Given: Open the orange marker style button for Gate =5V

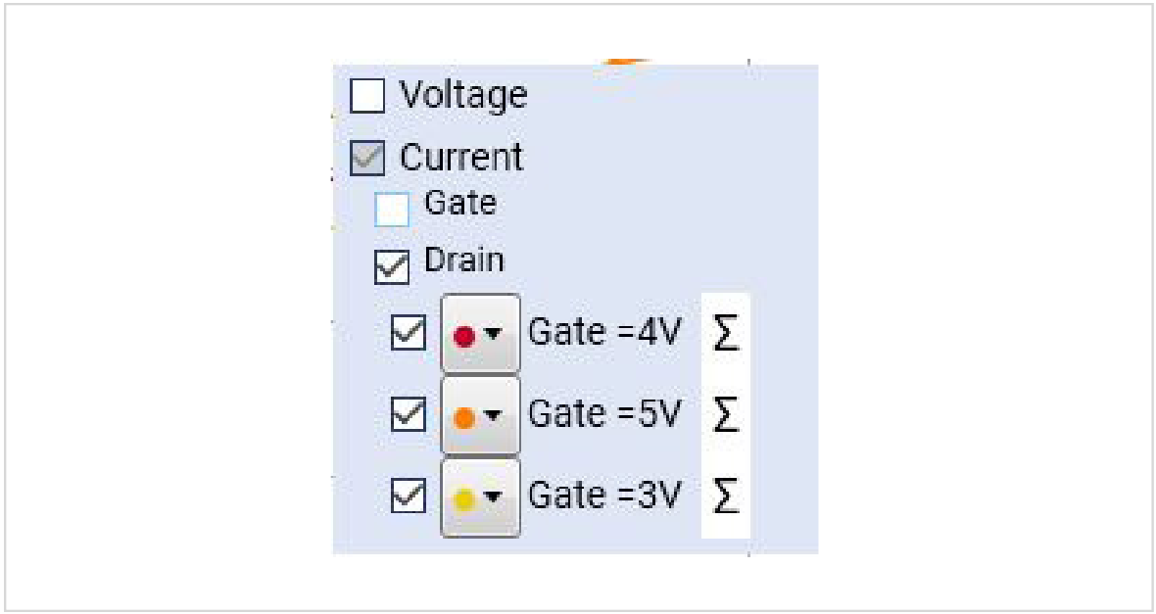Looking at the screenshot, I should pyautogui.click(x=480, y=412).
